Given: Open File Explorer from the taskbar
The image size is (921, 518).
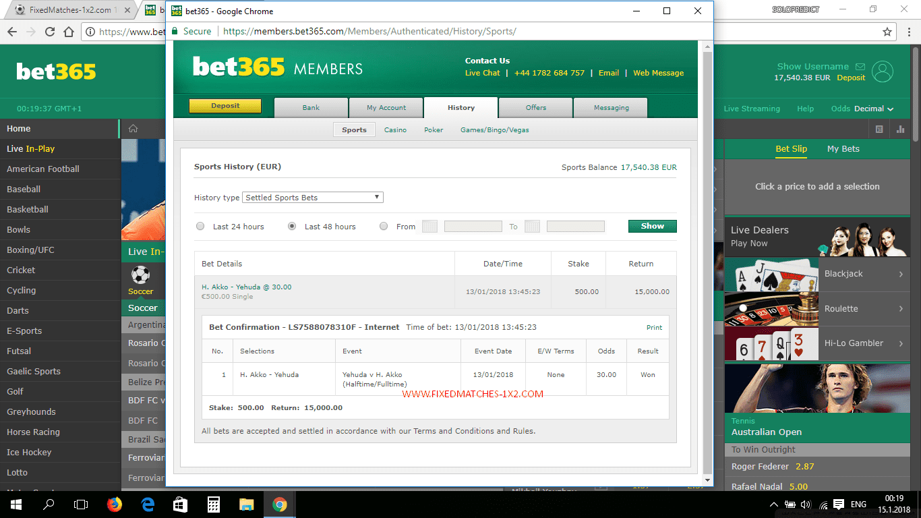Looking at the screenshot, I should pyautogui.click(x=247, y=505).
